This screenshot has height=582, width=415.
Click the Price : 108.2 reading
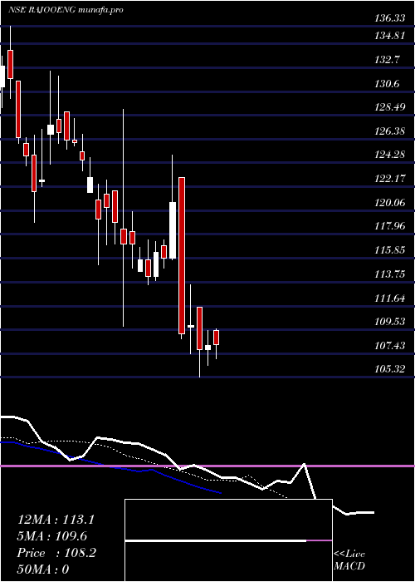point(56,553)
